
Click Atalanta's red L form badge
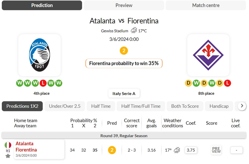43,83
